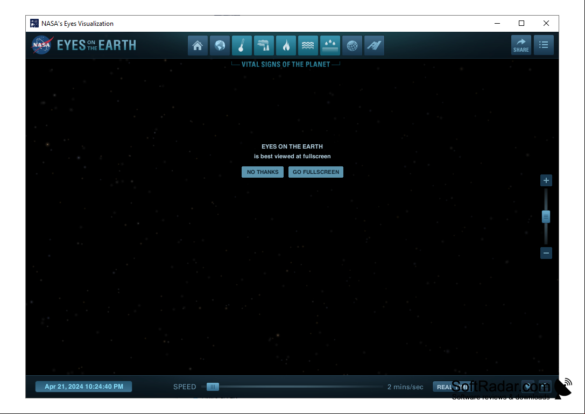585x414 pixels.
Task: Zoom in with the plus button
Action: point(546,180)
